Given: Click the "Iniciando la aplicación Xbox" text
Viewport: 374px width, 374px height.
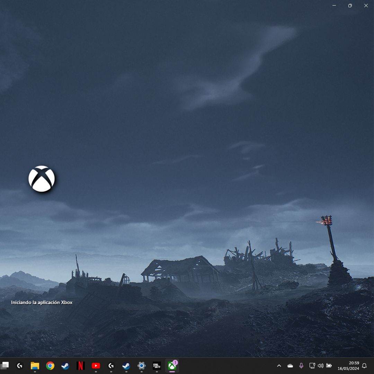Looking at the screenshot, I should tap(42, 302).
